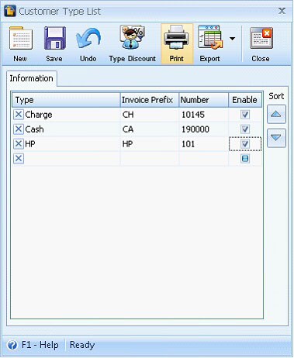Select the number cell 190000
294x358 pixels.
click(x=203, y=129)
